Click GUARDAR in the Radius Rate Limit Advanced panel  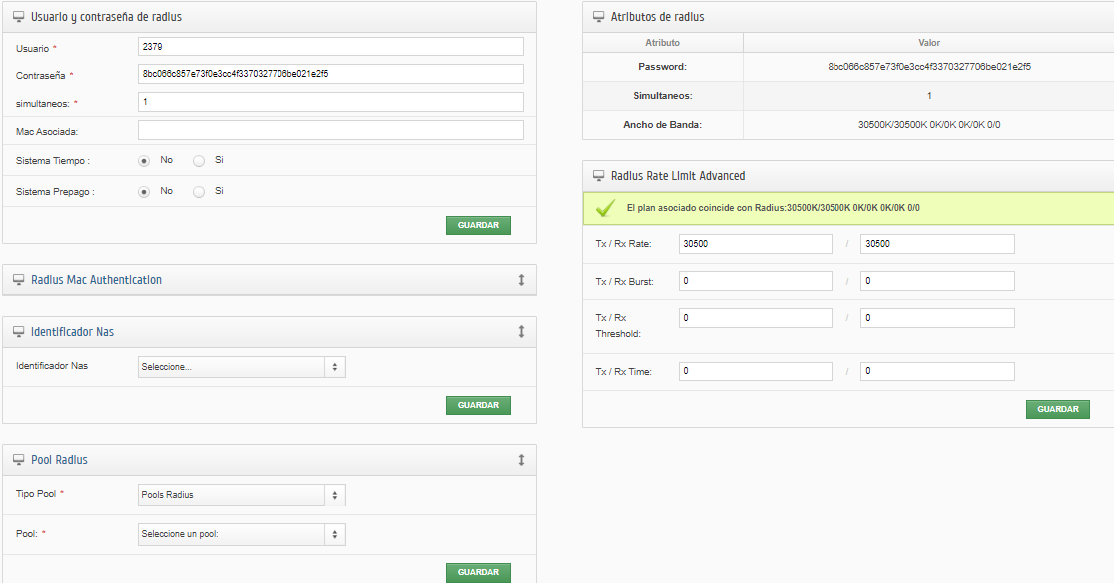1057,409
